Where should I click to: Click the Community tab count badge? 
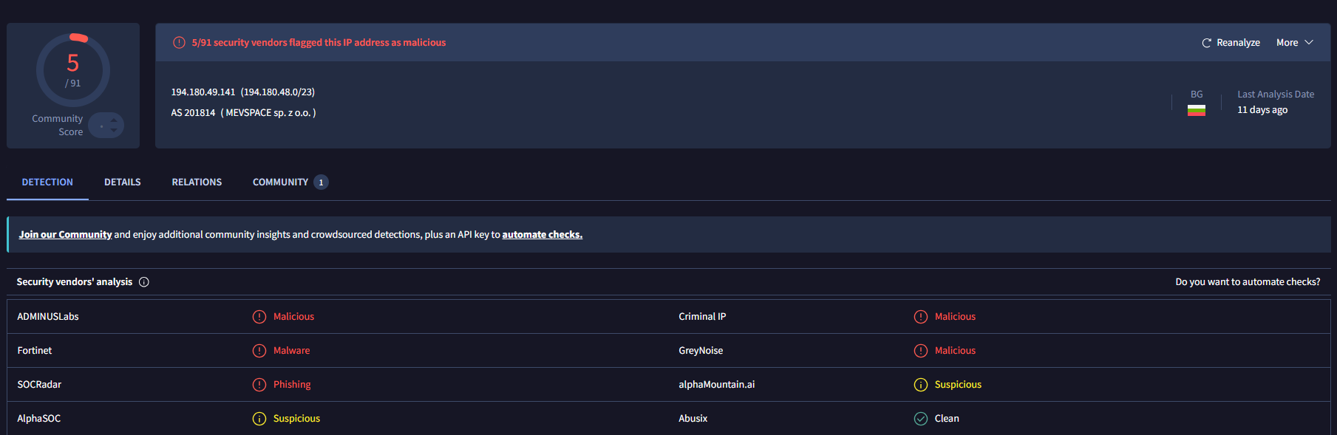pyautogui.click(x=321, y=182)
